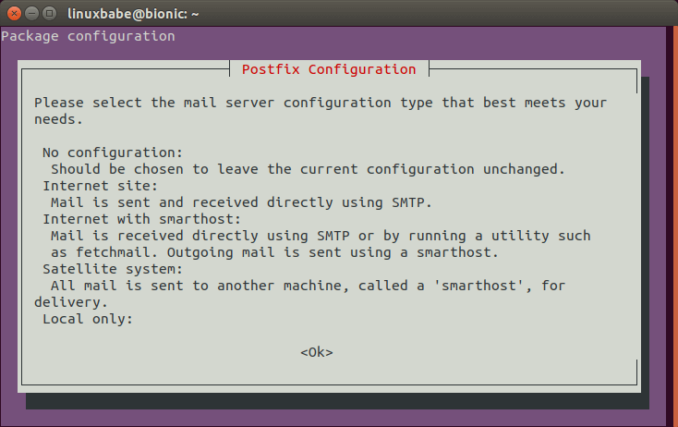
Task: Click the word 'needs.' in the prompt
Action: (58, 118)
